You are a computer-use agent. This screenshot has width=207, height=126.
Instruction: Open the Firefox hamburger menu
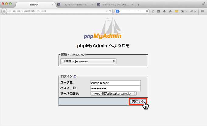click(203, 11)
